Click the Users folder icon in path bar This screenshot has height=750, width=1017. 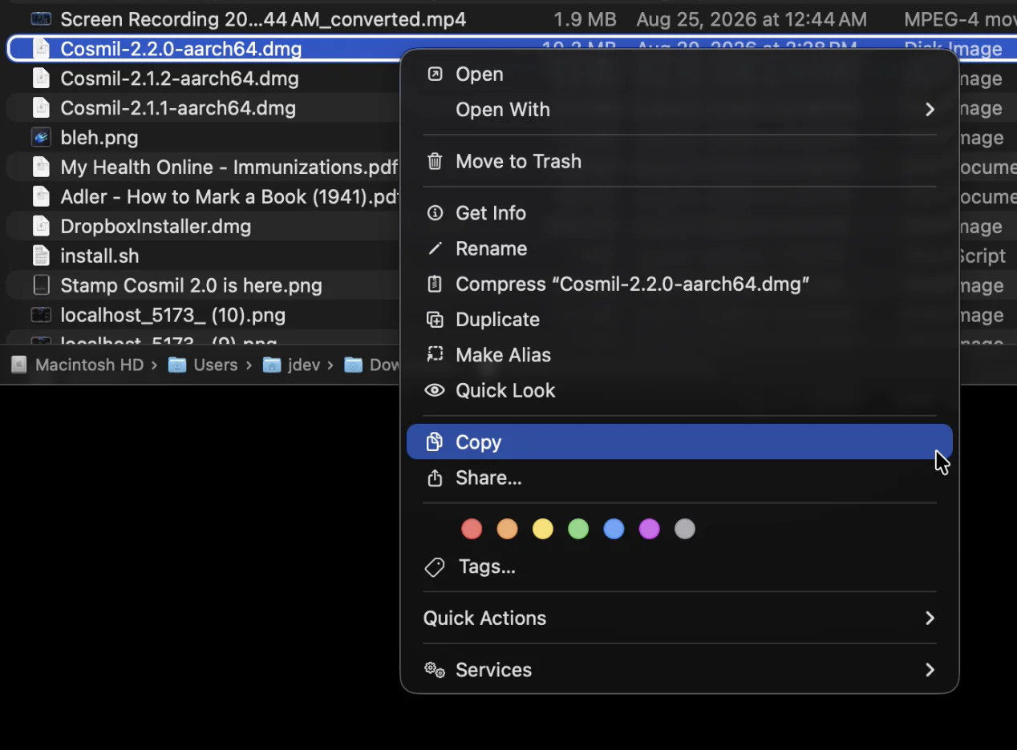click(x=177, y=365)
